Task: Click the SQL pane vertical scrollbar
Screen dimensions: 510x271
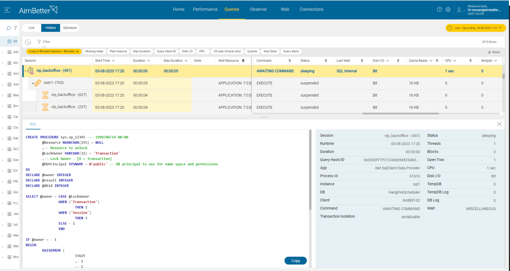Action: pos(310,170)
